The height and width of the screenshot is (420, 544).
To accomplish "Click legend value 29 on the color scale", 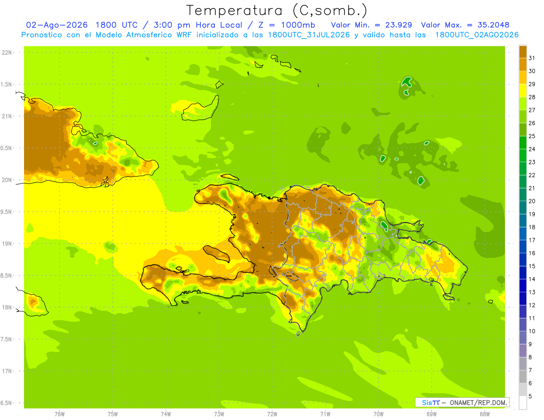I will (x=532, y=84).
